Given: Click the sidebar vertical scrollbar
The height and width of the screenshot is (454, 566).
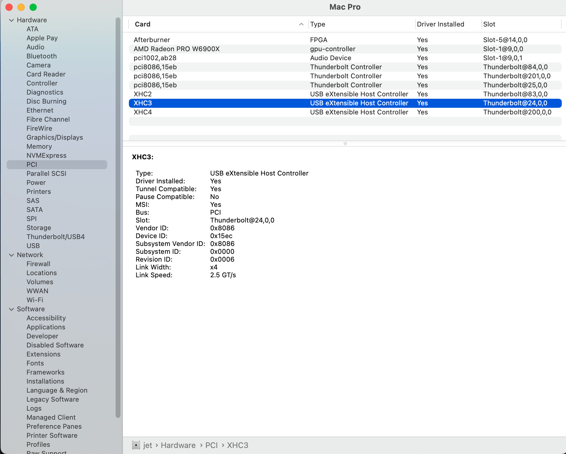Looking at the screenshot, I should (x=118, y=217).
